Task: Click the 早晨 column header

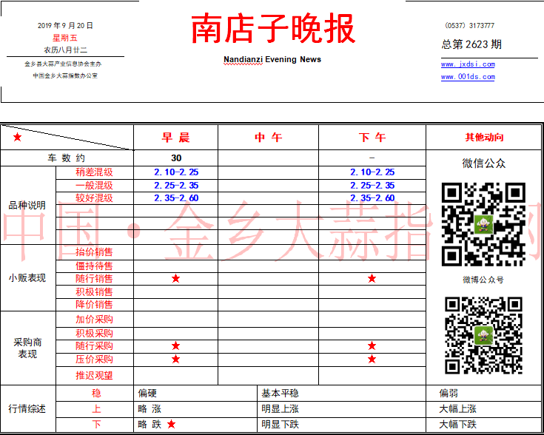Action: 176,138
